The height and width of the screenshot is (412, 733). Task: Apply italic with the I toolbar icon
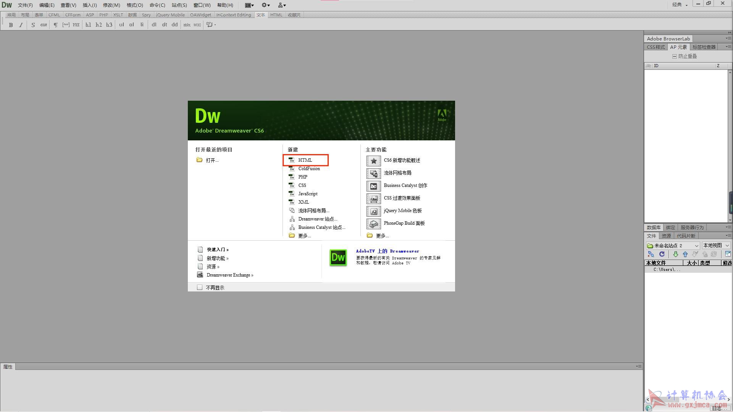point(21,25)
